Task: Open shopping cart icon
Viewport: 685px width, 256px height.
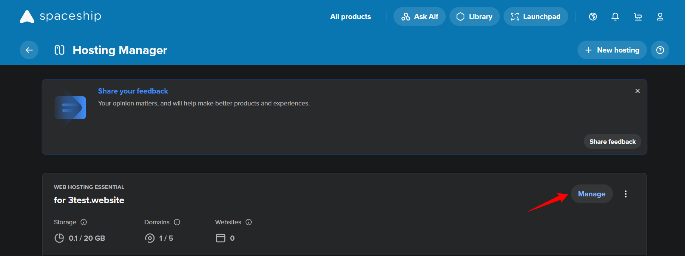Action: coord(638,16)
